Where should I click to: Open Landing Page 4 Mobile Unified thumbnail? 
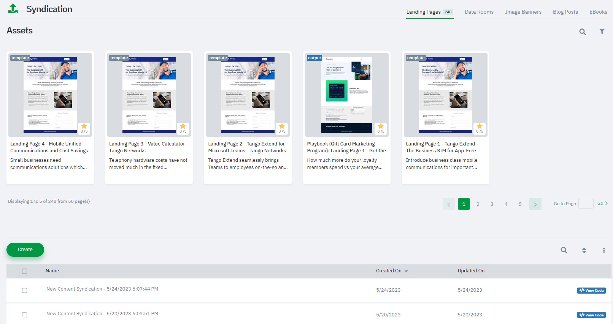click(50, 95)
